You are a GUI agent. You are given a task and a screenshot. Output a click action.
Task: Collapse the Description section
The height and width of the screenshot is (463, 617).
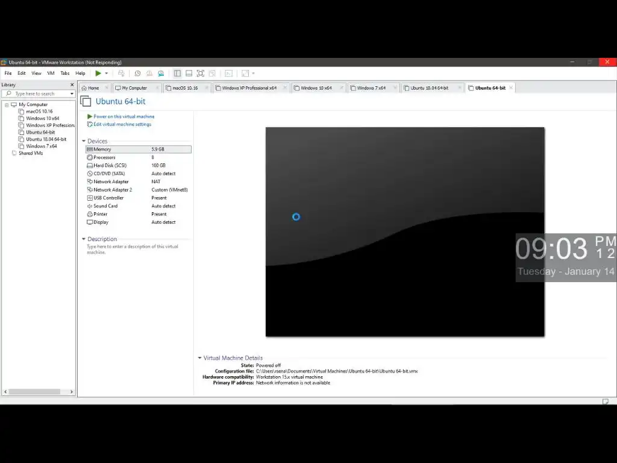(83, 239)
